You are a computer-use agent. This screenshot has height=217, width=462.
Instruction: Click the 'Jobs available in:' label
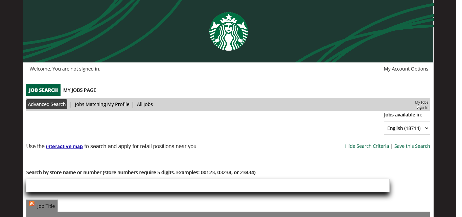(x=403, y=115)
